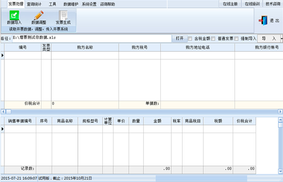This screenshot has height=182, width=283.
Task: Click the 记录数 footer label
Action: tap(27, 168)
